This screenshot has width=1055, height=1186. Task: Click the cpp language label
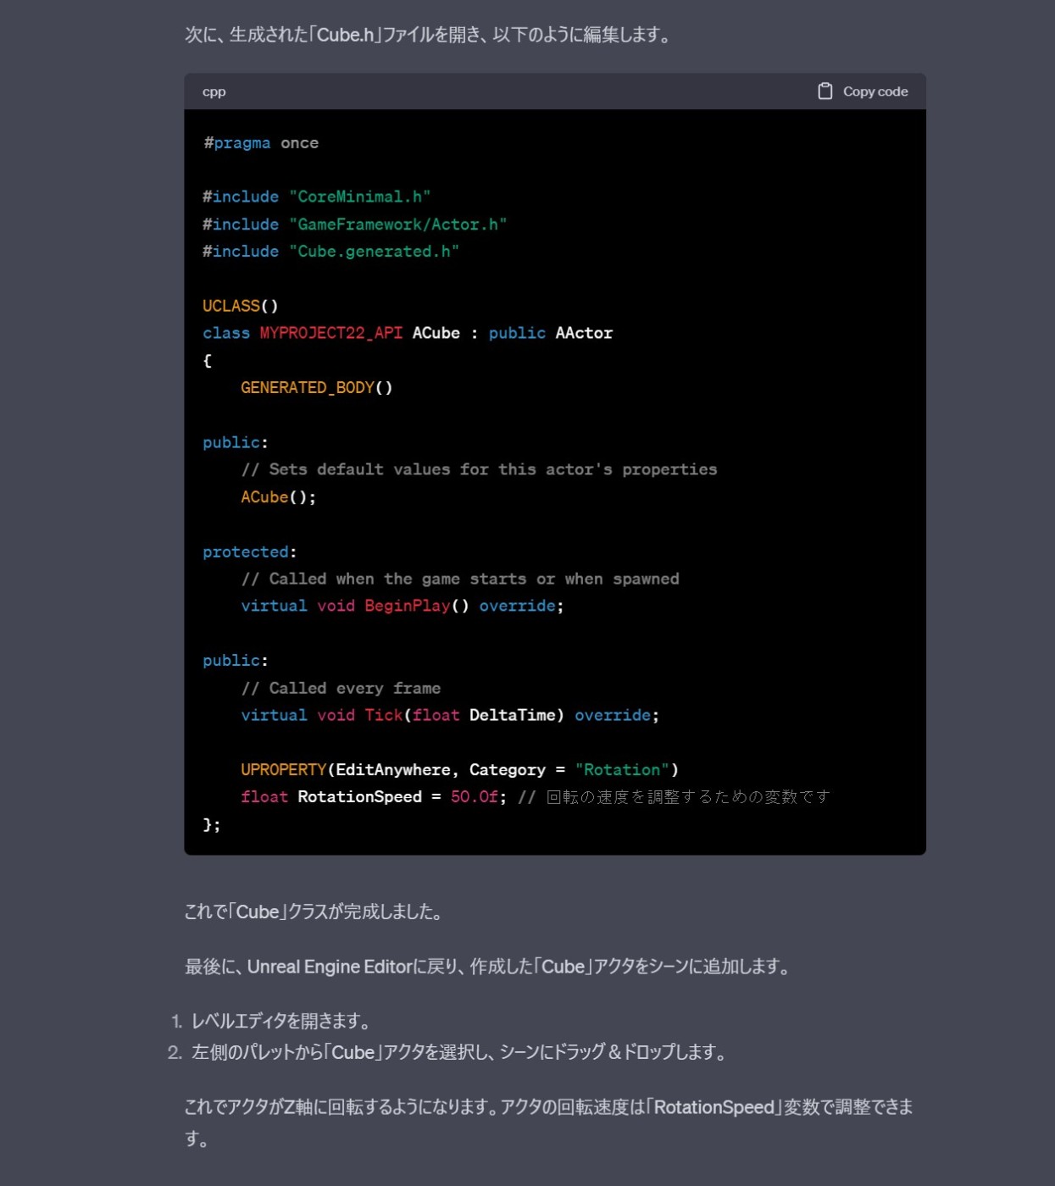pyautogui.click(x=214, y=91)
